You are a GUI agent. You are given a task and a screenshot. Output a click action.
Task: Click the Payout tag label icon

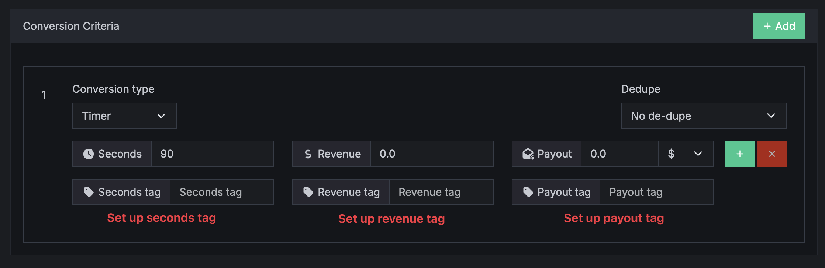(x=528, y=192)
